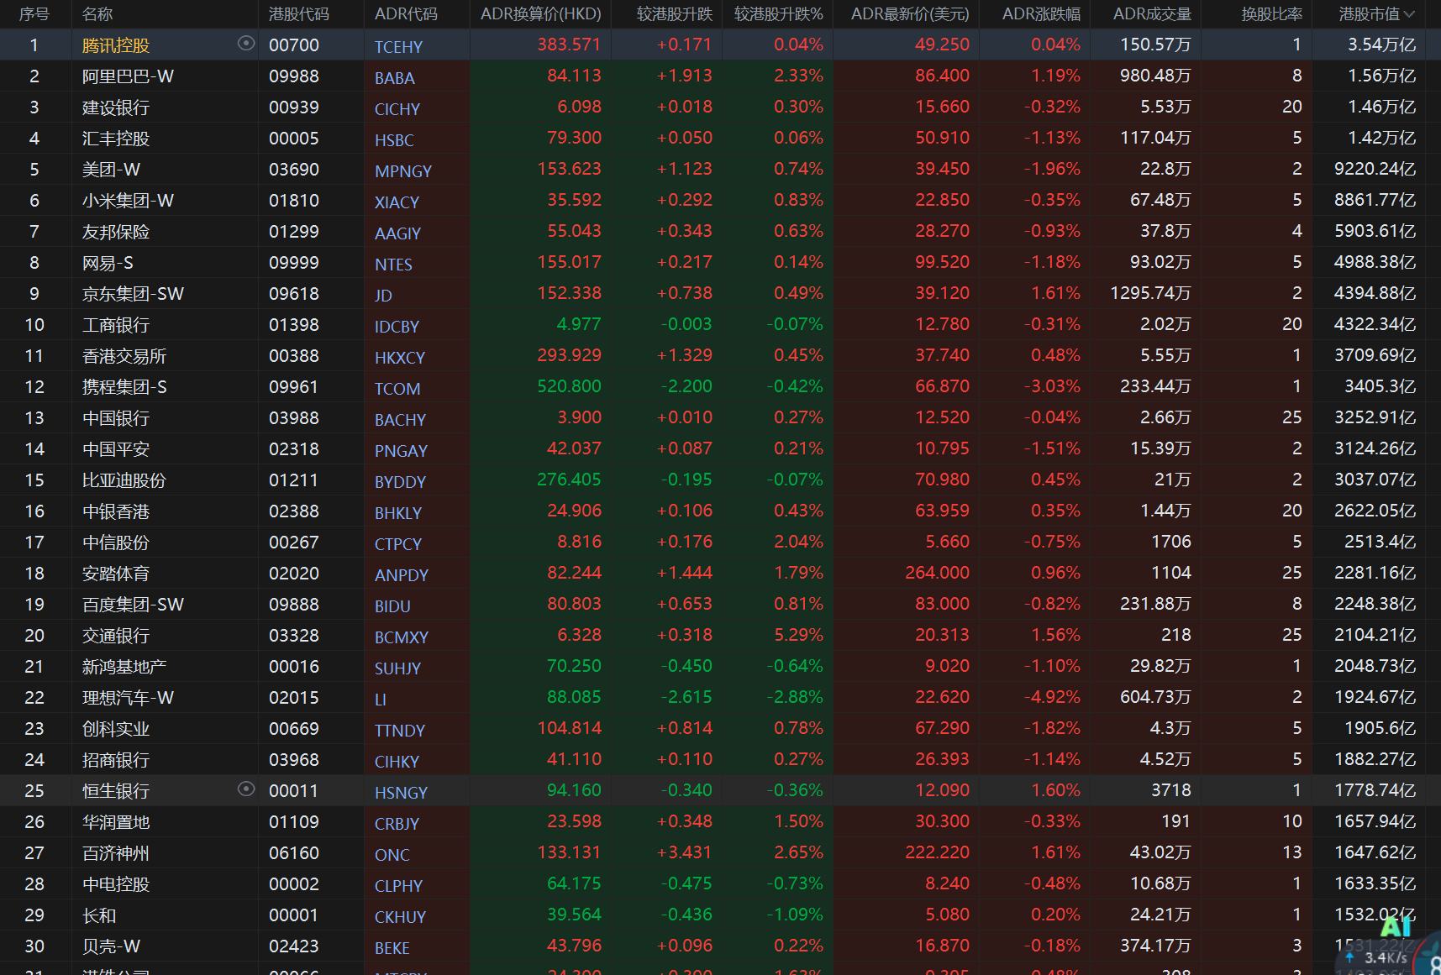Click the BYDDY ADR code
This screenshot has height=975, width=1441.
(x=400, y=482)
